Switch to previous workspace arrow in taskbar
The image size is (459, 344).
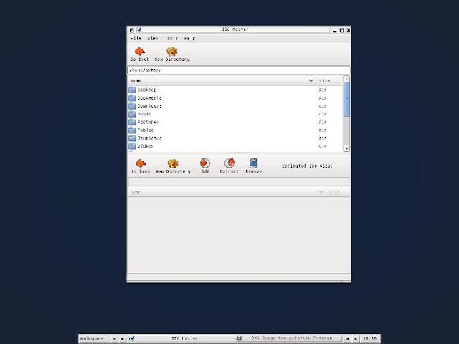(x=115, y=338)
